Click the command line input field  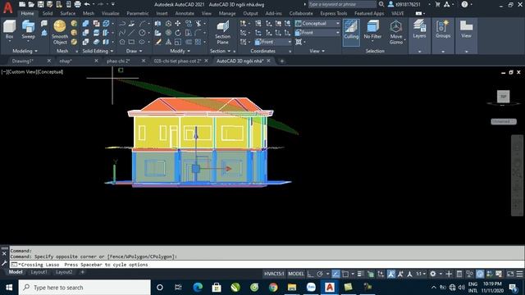(267, 264)
